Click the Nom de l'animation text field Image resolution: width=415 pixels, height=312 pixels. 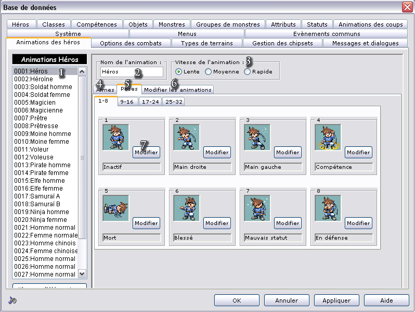pyautogui.click(x=131, y=72)
